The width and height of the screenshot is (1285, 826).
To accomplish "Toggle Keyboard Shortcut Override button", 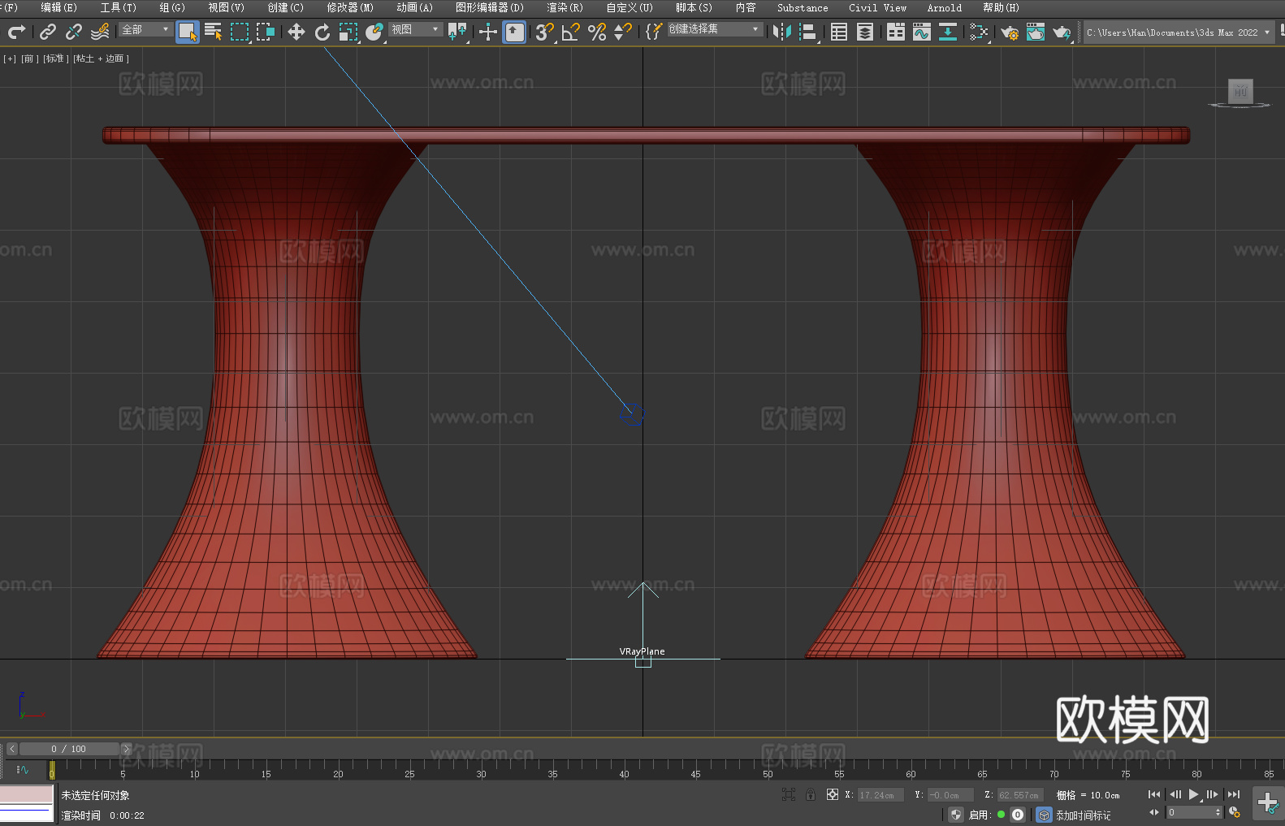I will pyautogui.click(x=514, y=32).
